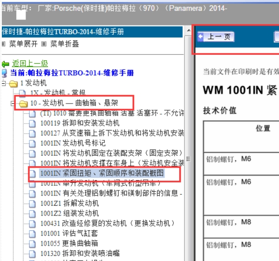The height and width of the screenshot is (261, 279).
Task: Select 1001IN 紧固扭矩、紧固顺序和装配概图
Action: (102, 173)
